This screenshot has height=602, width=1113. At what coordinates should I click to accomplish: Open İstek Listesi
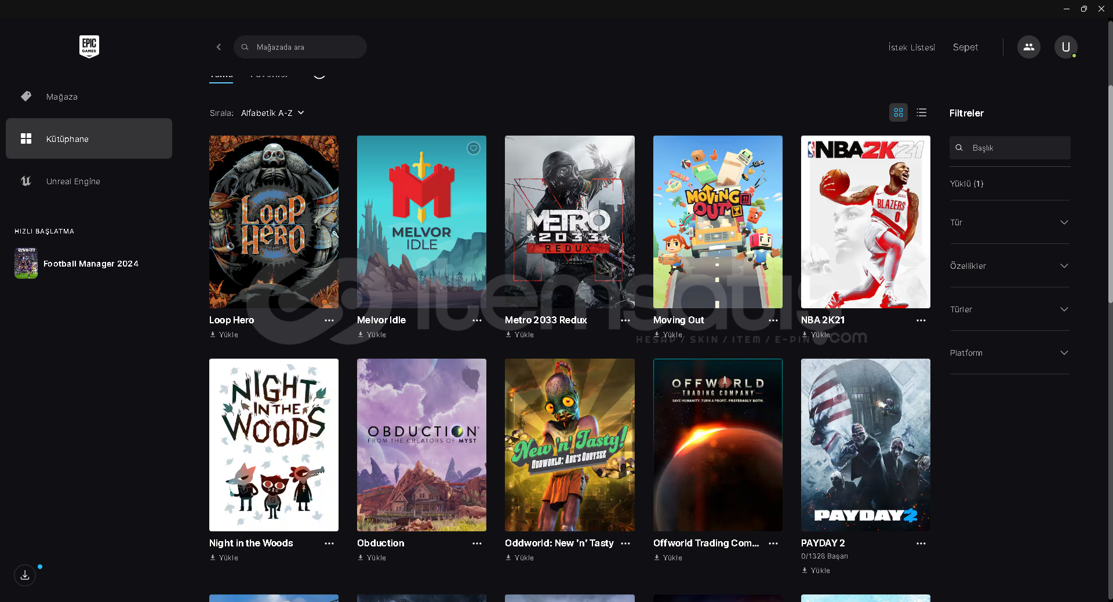911,48
